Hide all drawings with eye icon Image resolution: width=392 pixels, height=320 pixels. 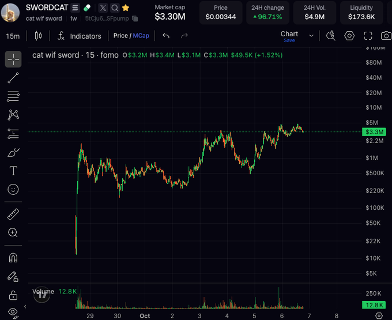[13, 313]
